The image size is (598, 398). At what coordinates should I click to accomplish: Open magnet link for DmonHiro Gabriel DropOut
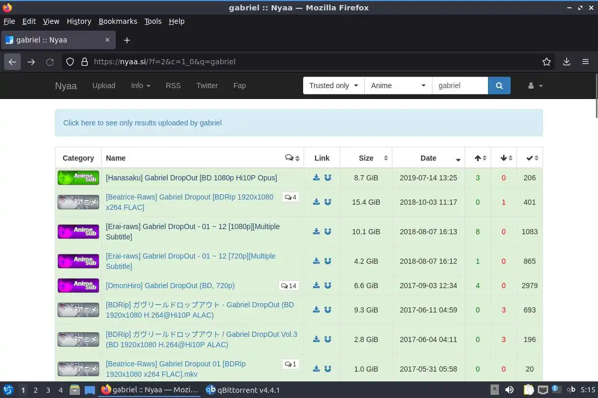click(x=328, y=285)
